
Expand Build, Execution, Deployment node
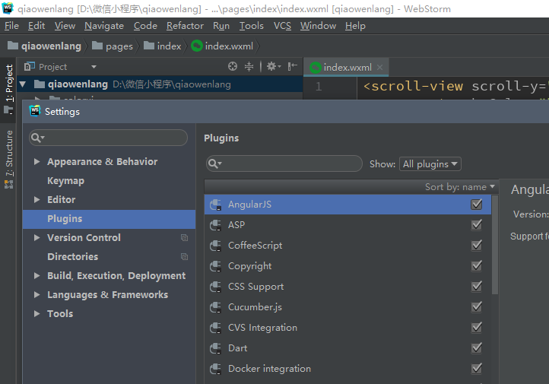click(36, 276)
